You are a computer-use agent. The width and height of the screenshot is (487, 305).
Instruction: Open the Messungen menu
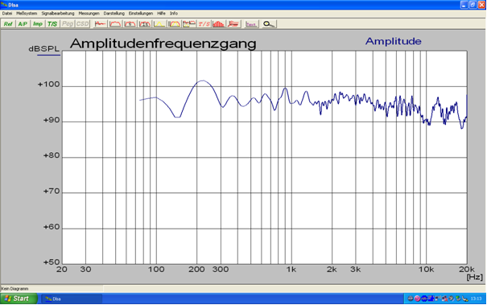pyautogui.click(x=89, y=14)
